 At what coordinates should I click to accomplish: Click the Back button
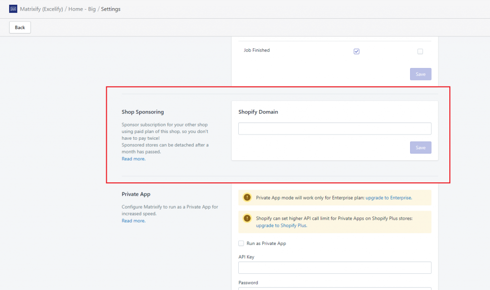[x=20, y=27]
